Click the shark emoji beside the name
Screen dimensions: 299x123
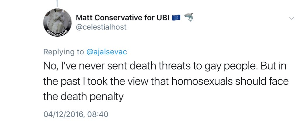190,18
